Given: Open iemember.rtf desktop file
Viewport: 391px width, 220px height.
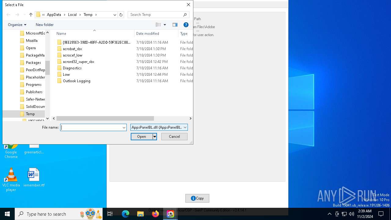Looking at the screenshot, I should tap(34, 178).
